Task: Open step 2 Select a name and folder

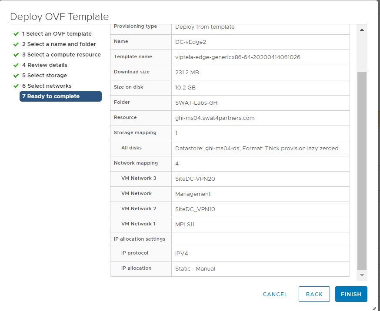Action: tap(59, 44)
